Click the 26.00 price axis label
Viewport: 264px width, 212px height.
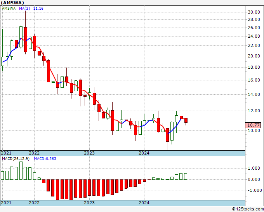pos(254,28)
